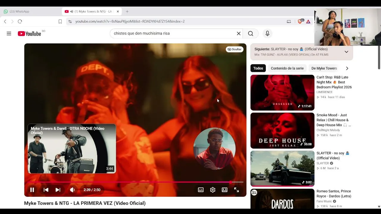The image size is (381, 214).
Task: Click the LIMERENCE channel name
Action: 324,92
